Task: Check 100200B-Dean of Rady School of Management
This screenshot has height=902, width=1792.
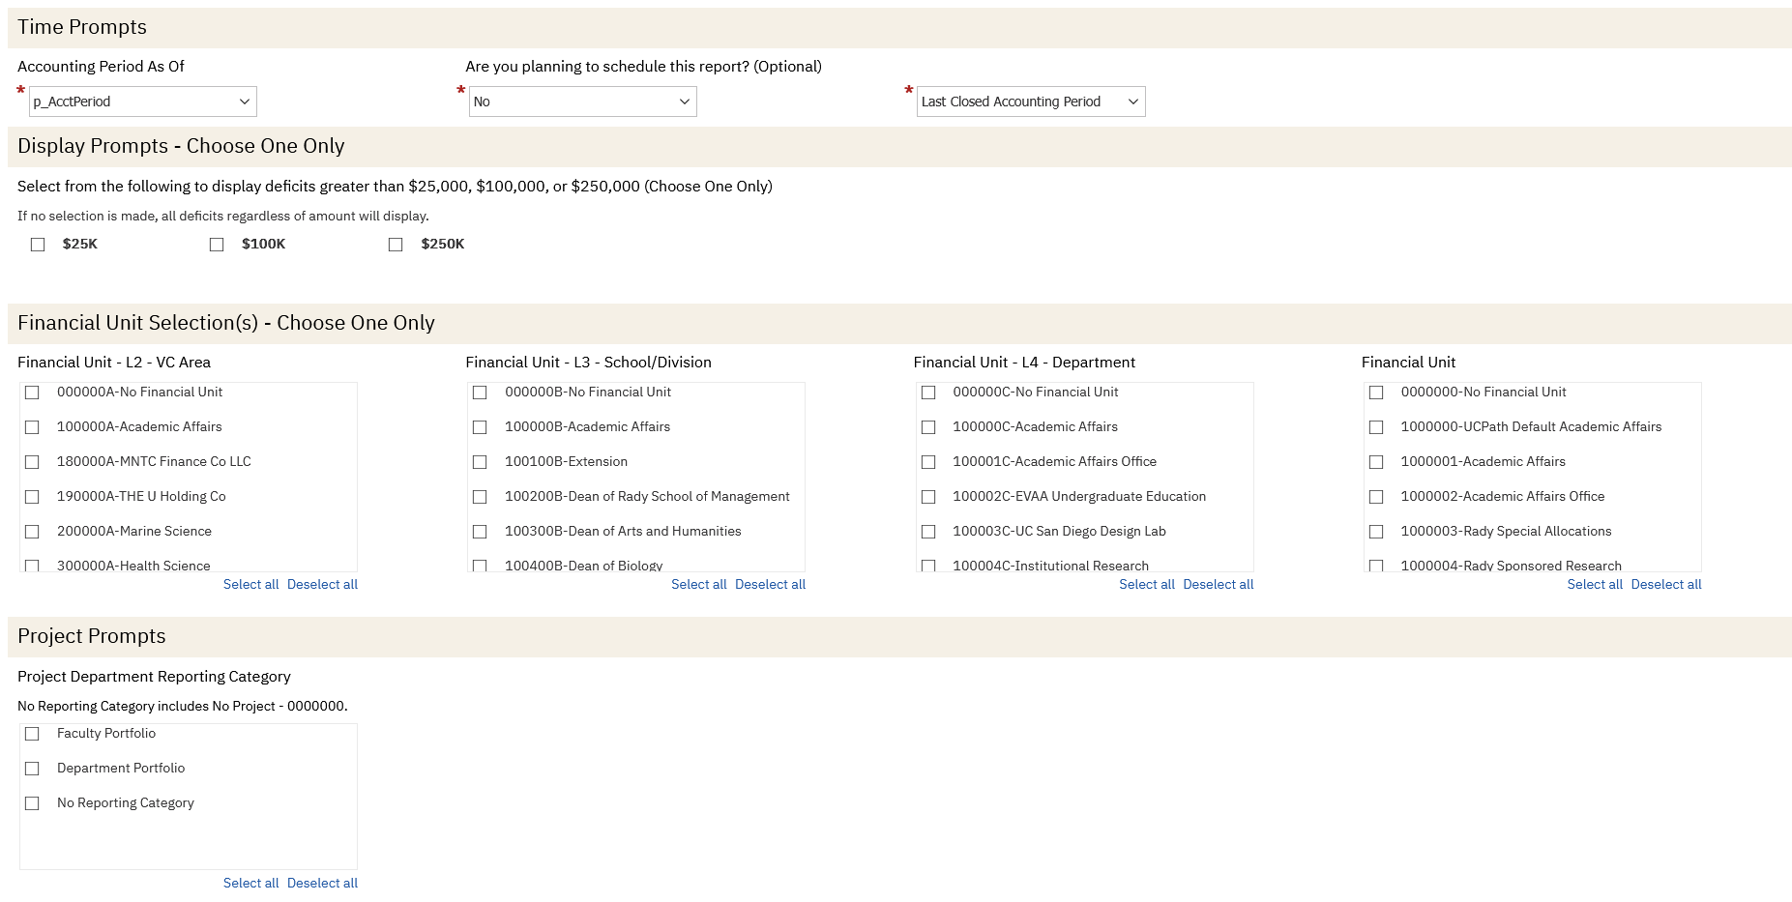Action: click(x=480, y=497)
